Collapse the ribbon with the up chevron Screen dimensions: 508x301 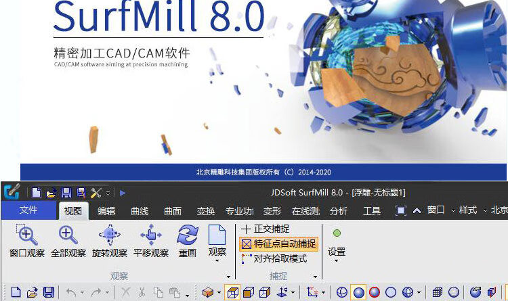(417, 211)
